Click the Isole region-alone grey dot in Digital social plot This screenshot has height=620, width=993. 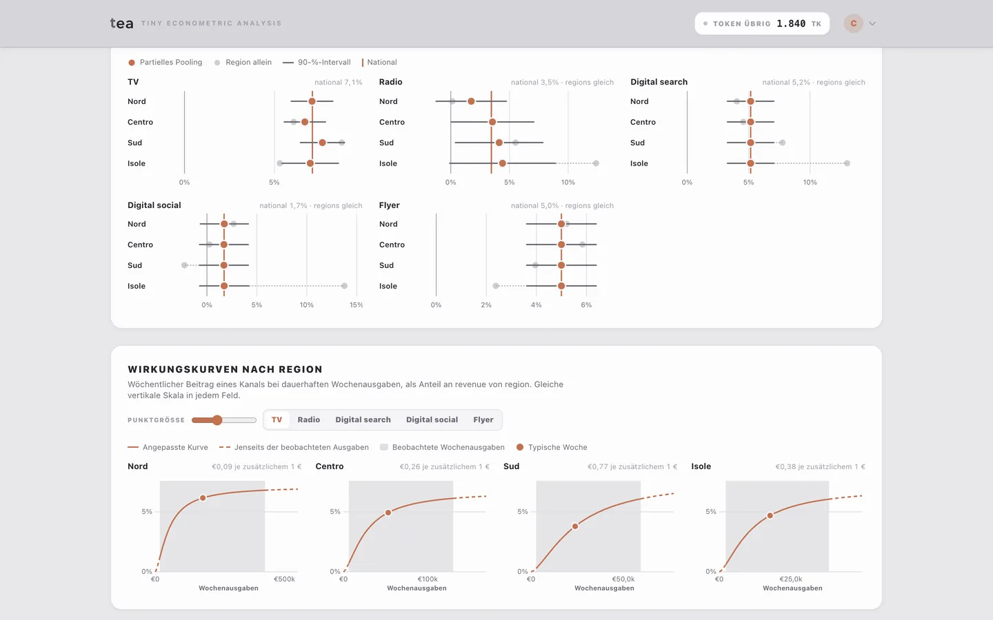tap(344, 286)
